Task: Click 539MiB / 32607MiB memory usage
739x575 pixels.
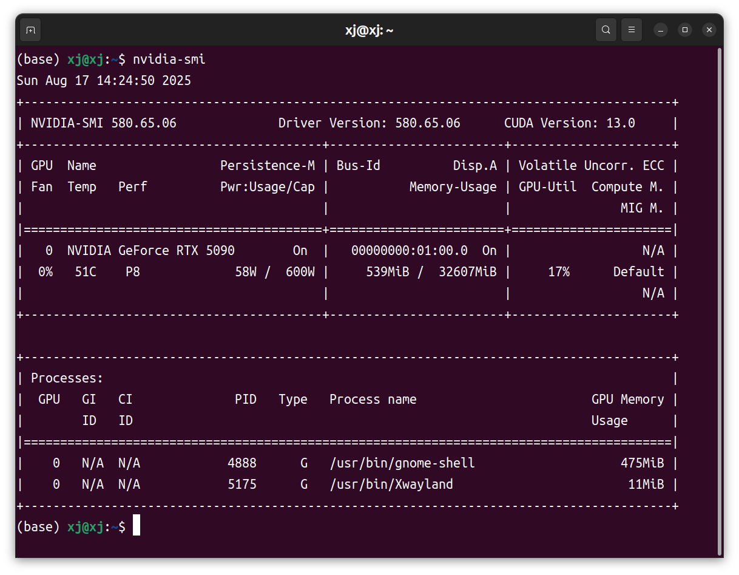Action: [x=431, y=272]
